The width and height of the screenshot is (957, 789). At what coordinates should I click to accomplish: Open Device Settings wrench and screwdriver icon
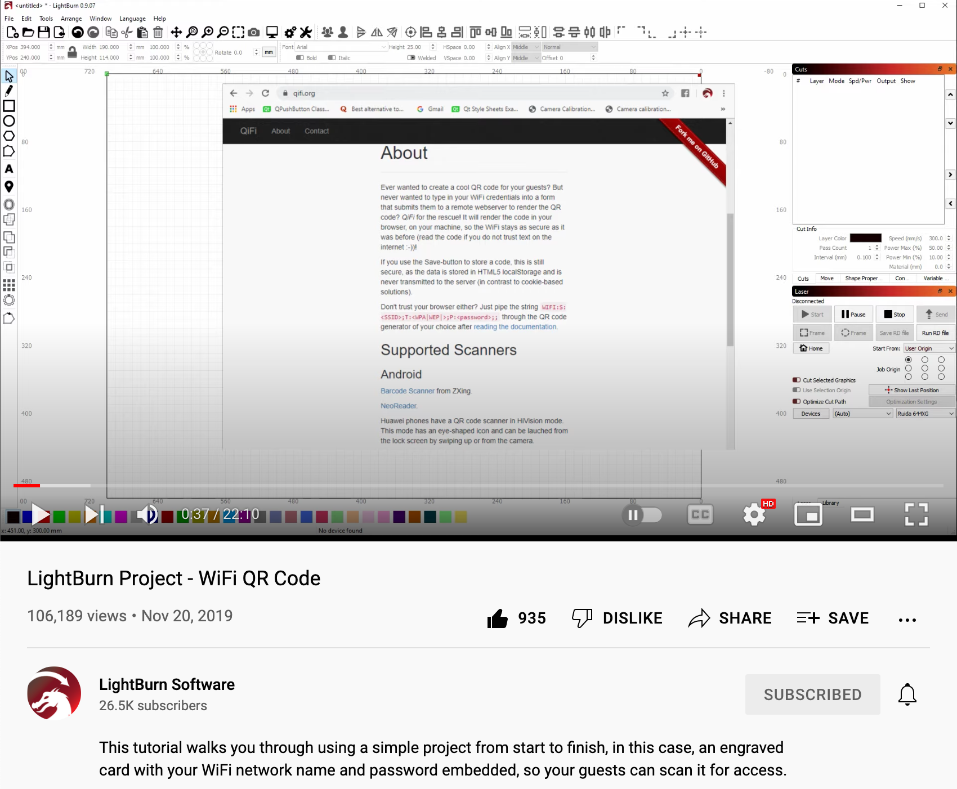click(x=306, y=32)
